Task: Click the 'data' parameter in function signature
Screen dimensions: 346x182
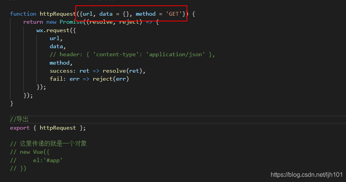Action: pyautogui.click(x=106, y=14)
